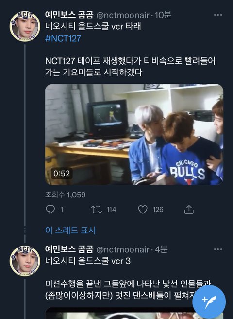Open the 네오시티 올드스쿨 vcr 3 tweet
The image size is (233, 319).
point(88,261)
